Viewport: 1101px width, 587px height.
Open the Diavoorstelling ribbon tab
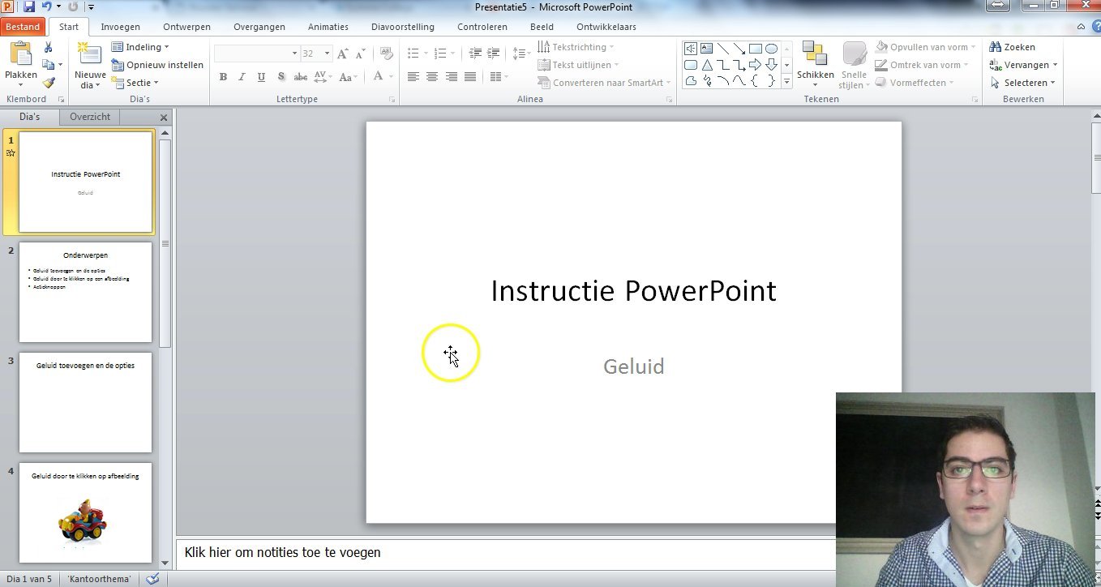[403, 26]
